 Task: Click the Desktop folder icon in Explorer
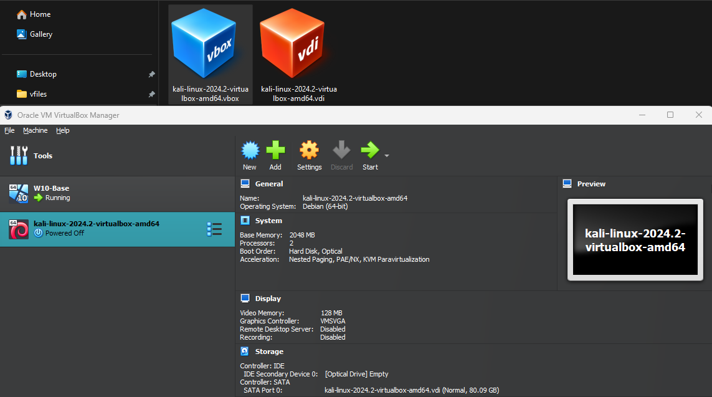(21, 74)
